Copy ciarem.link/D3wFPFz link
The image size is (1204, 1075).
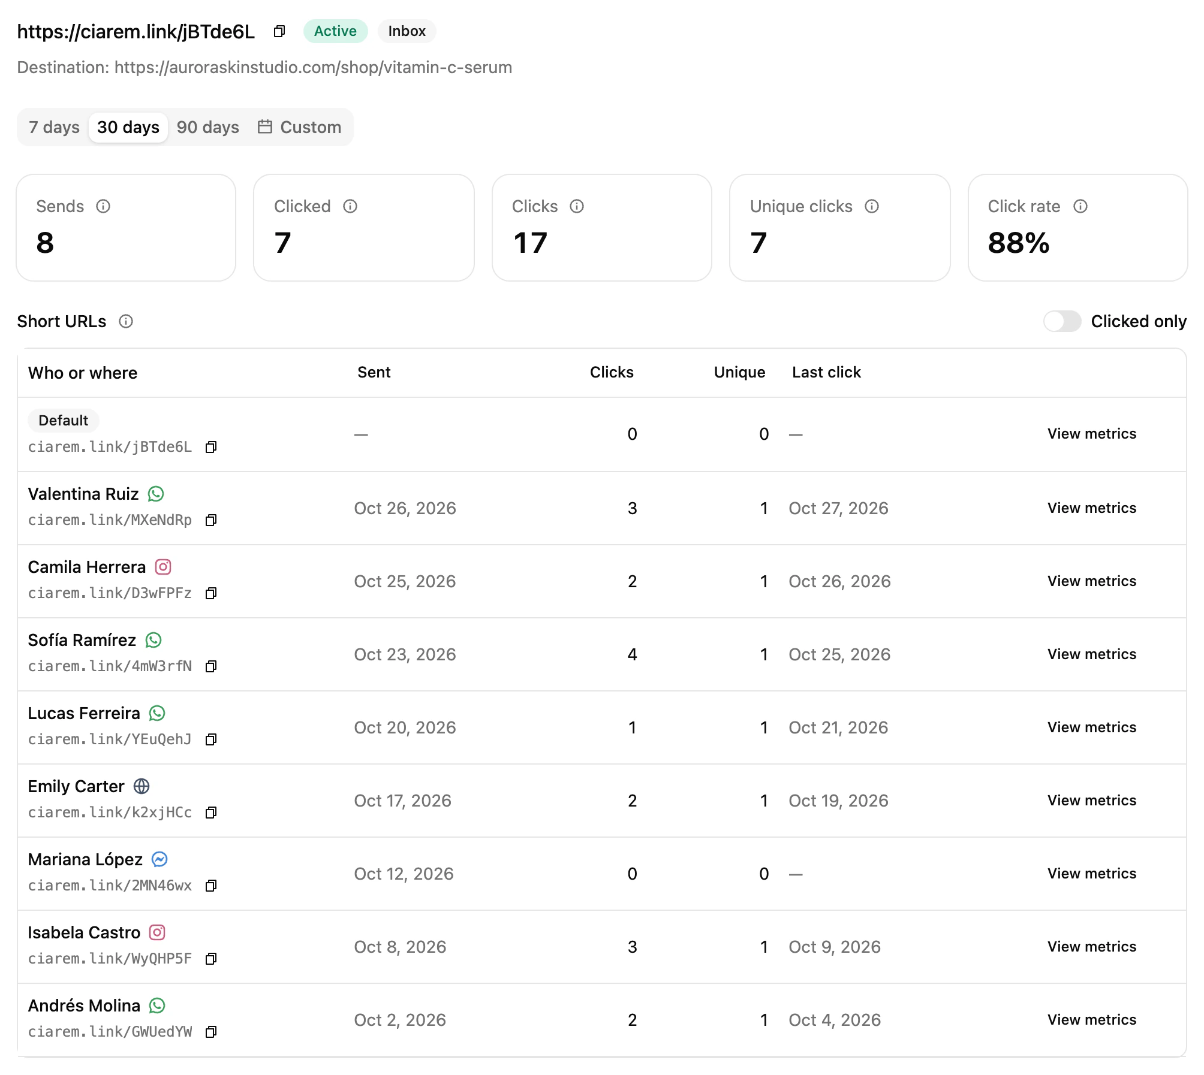(x=210, y=593)
